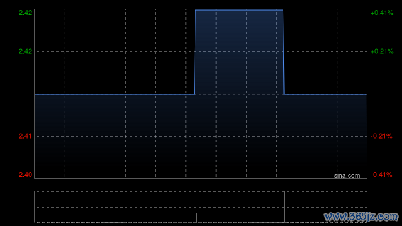Viewport: 402px width, 226px height.
Task: Select the +0.21% green percentage label
Action: (382, 51)
